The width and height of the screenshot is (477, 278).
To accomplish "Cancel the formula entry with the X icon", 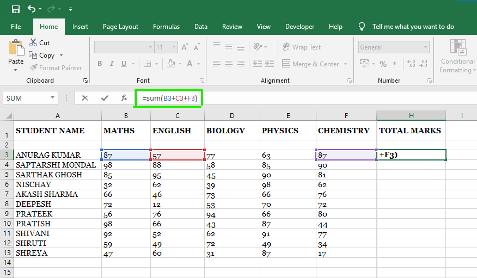I will [85, 98].
